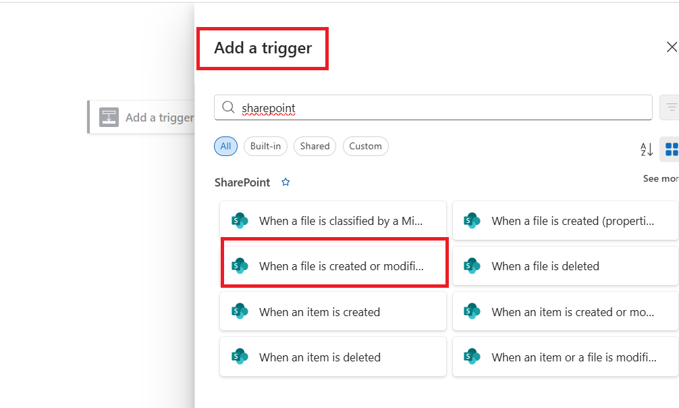Click the magnifier search icon
The width and height of the screenshot is (679, 408).
[x=228, y=107]
